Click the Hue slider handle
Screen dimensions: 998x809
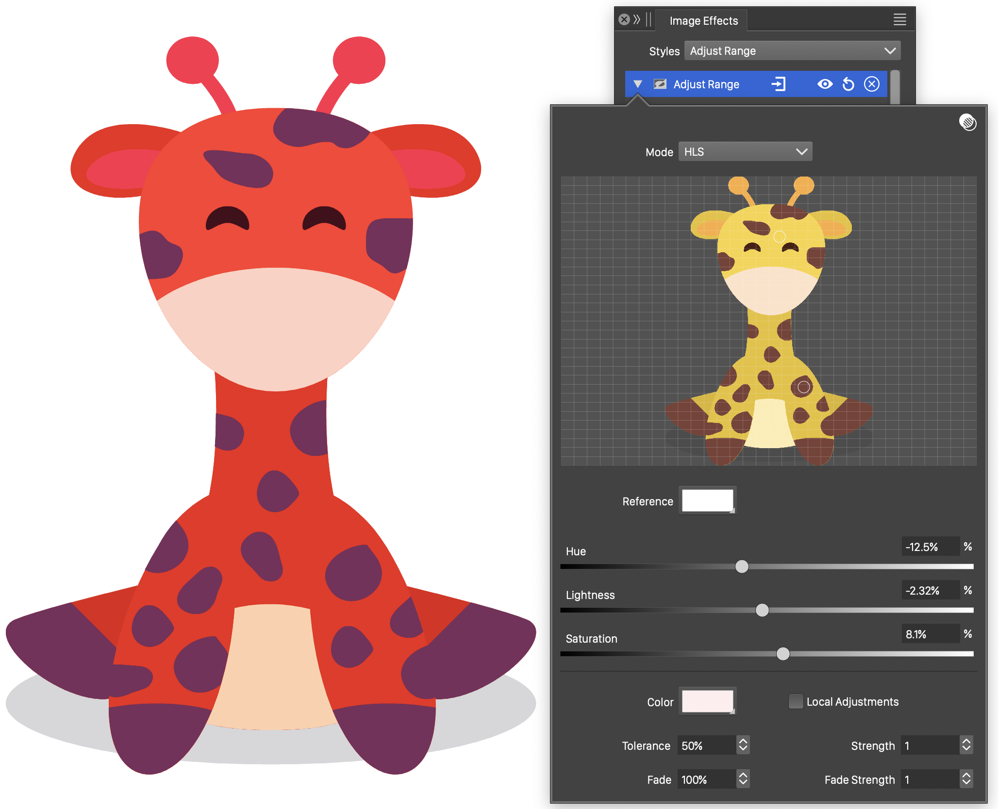(x=742, y=566)
